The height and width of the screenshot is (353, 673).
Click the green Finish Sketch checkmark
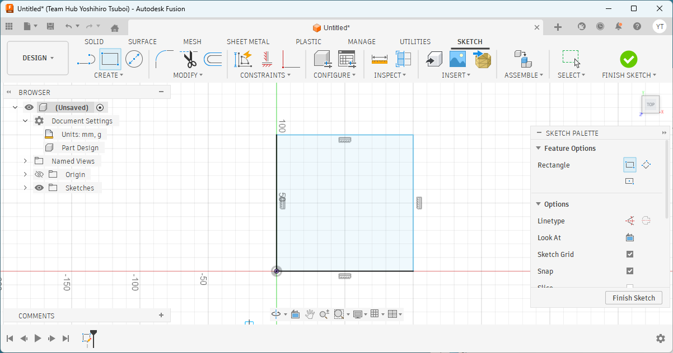pyautogui.click(x=629, y=59)
